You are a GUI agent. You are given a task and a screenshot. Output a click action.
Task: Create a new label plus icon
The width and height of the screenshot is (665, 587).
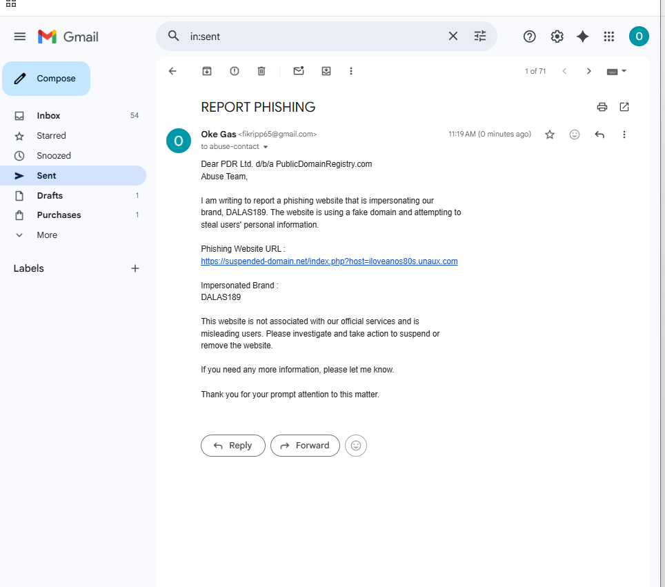(135, 268)
